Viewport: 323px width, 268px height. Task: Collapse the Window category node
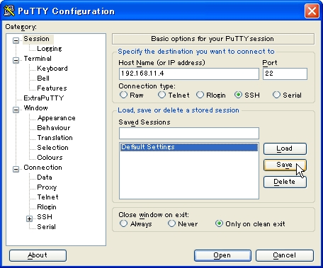pos(16,110)
